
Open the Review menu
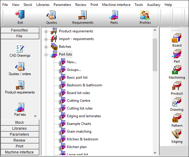pos(81,5)
